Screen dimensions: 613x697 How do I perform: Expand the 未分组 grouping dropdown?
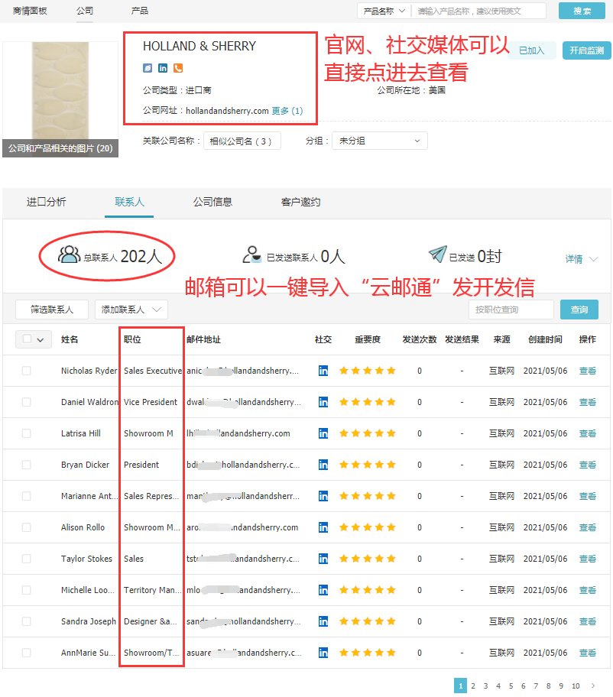[379, 140]
